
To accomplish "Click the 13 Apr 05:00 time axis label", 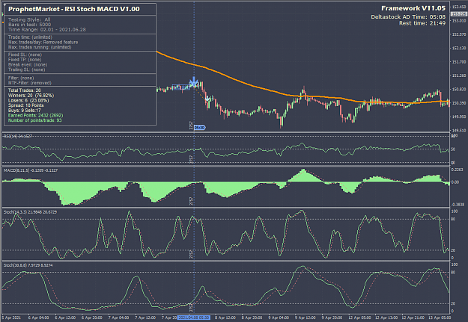I will coord(439,318).
